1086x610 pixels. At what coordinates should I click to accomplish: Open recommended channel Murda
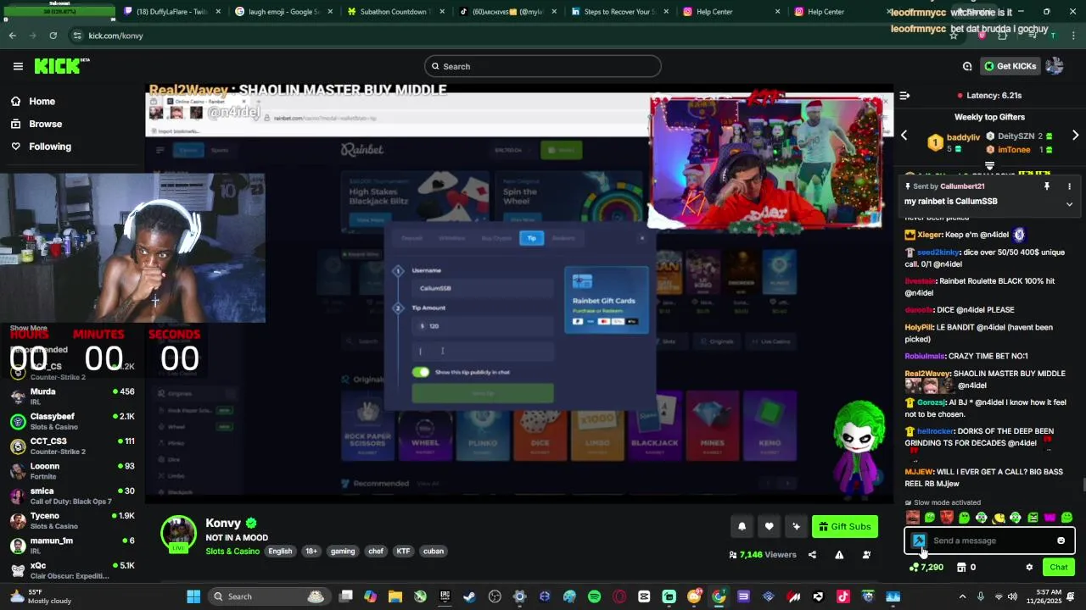tap(72, 396)
